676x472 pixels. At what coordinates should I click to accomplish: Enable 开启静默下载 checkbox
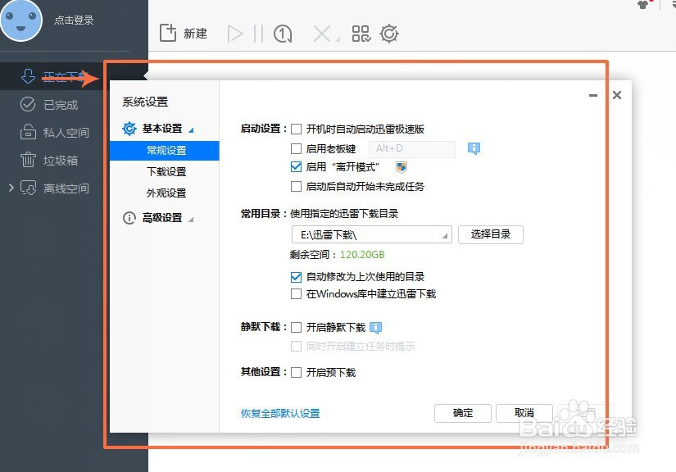point(296,328)
